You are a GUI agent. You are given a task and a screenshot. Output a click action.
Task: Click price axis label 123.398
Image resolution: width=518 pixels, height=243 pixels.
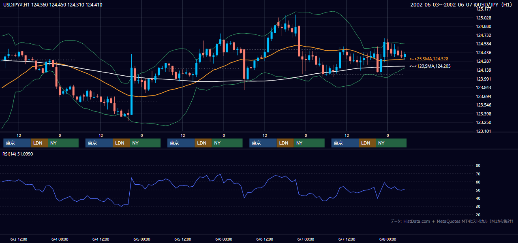pyautogui.click(x=484, y=114)
